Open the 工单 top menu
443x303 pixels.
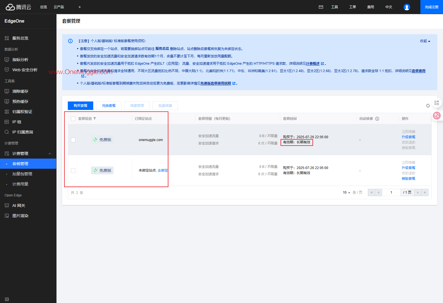[353, 7]
